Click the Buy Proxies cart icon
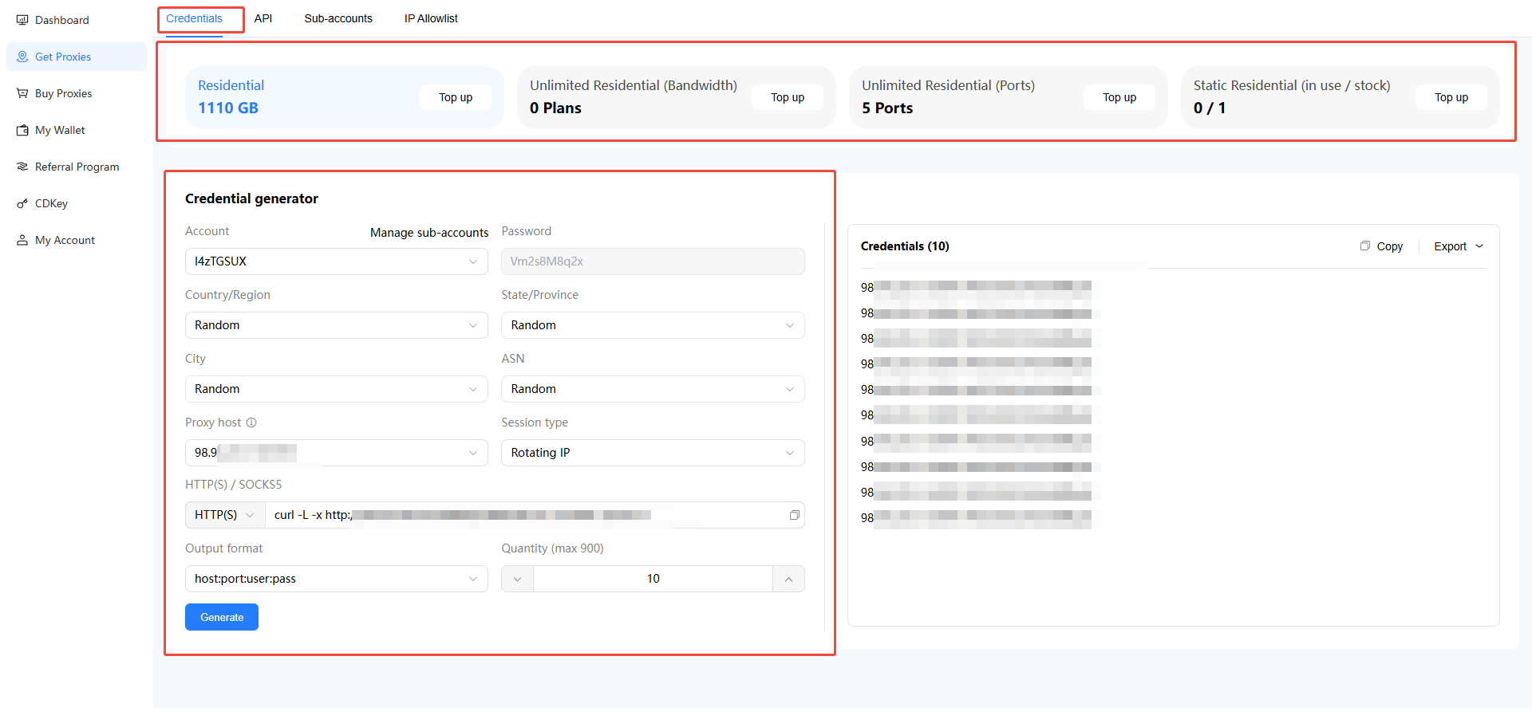Screen dimensions: 1532x727 [x=22, y=93]
